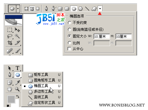
Task: Choose the Pen tool in options bar
Action: [46, 9]
